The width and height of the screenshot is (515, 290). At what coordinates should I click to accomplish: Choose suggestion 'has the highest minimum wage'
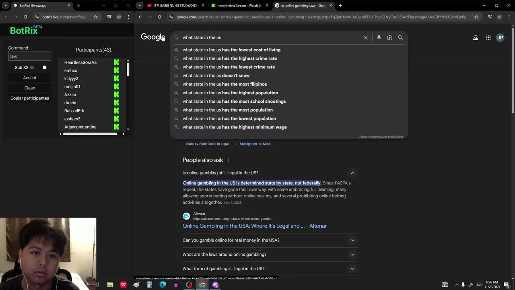click(289, 127)
